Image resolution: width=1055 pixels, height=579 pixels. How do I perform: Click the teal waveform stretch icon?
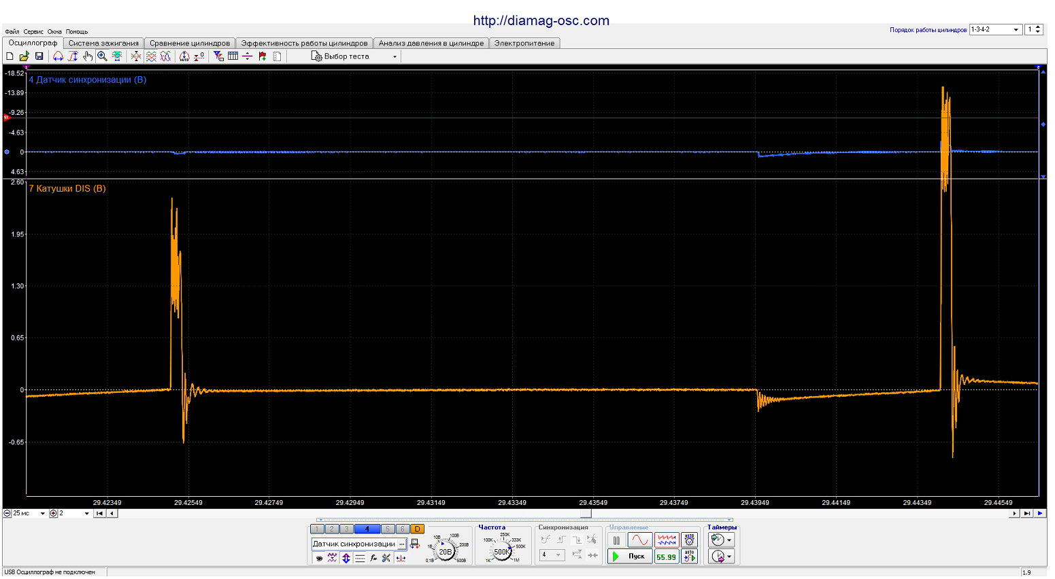tap(117, 56)
